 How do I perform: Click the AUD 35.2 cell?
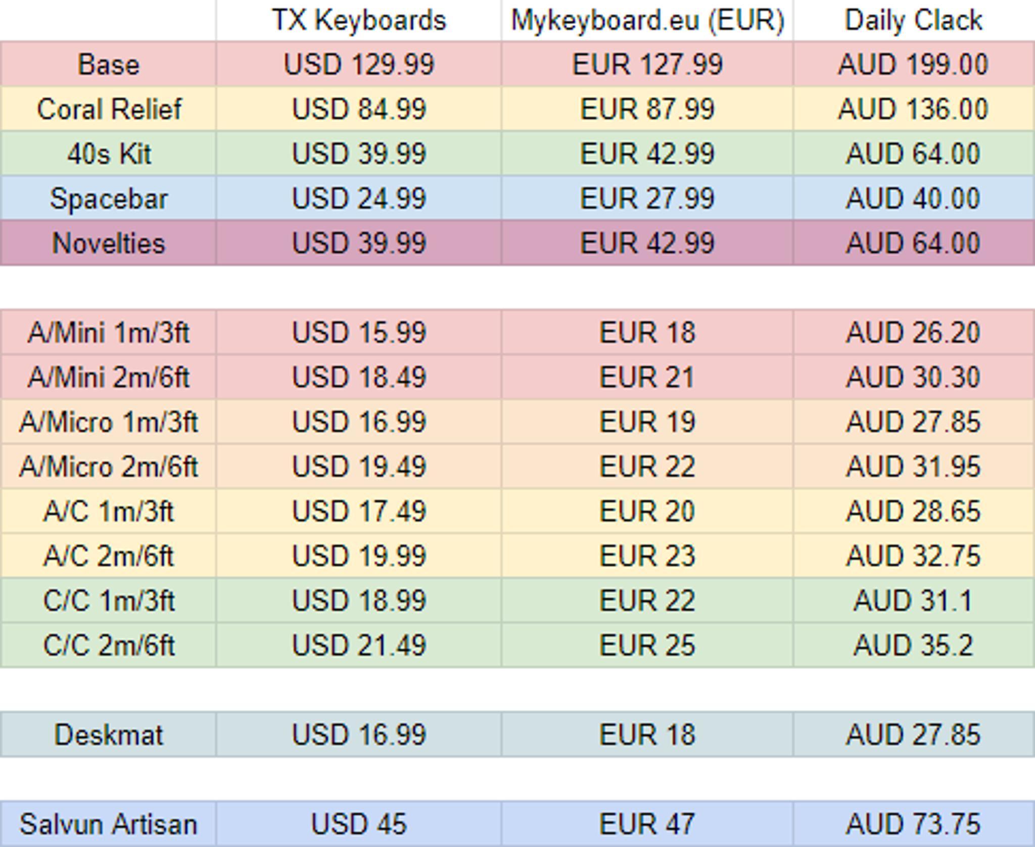(913, 645)
